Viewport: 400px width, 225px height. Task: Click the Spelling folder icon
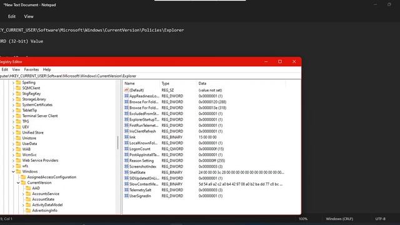point(18,82)
